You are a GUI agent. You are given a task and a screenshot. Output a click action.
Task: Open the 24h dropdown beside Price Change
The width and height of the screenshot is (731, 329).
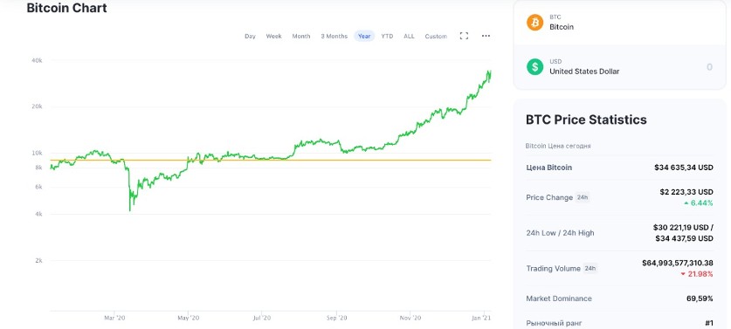click(x=583, y=197)
